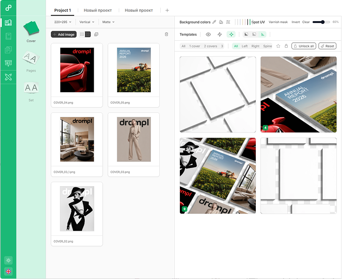342x279 pixels.
Task: Click the Unlock all button
Action: click(304, 46)
